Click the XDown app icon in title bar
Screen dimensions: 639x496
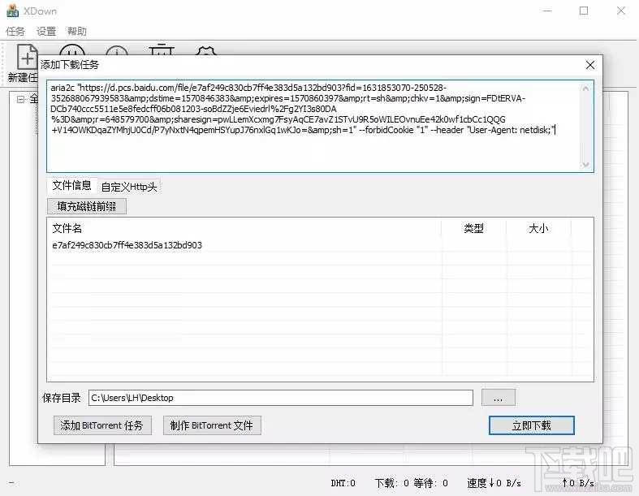12,11
